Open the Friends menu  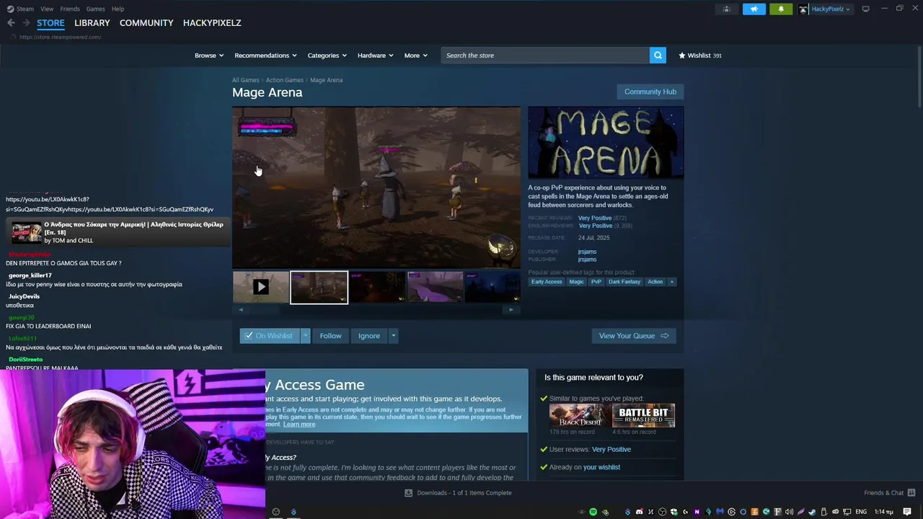pos(70,9)
